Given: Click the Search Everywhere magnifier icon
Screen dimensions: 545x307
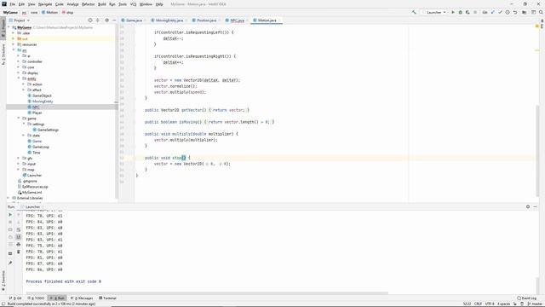Looking at the screenshot, I should pyautogui.click(x=541, y=12).
